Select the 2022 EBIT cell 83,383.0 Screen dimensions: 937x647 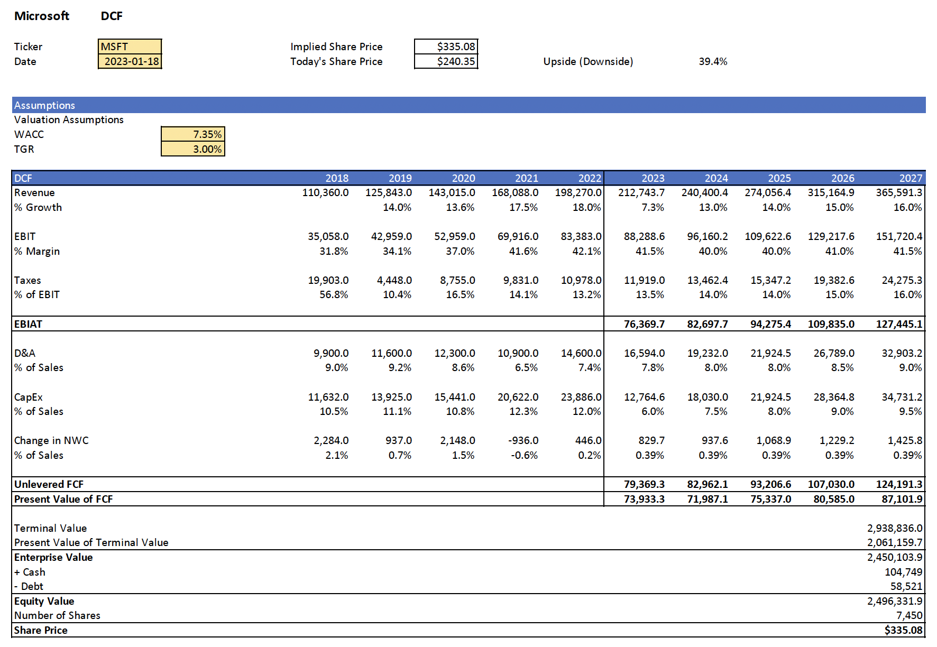point(581,236)
